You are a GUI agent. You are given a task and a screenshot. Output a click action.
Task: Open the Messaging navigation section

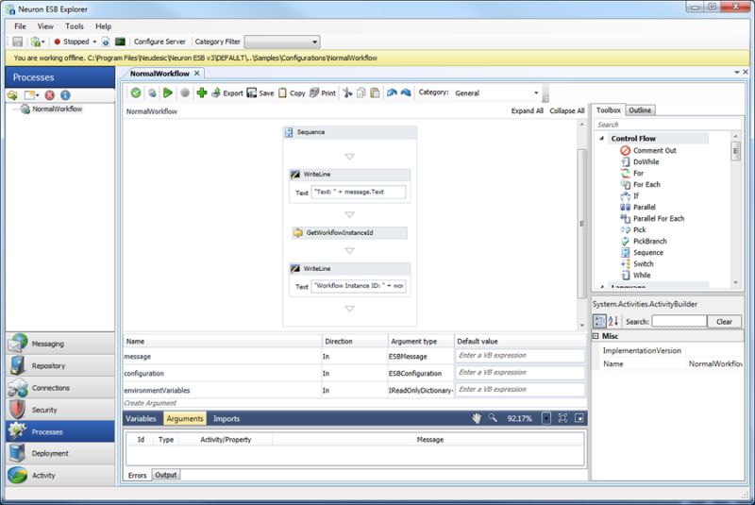[x=60, y=344]
